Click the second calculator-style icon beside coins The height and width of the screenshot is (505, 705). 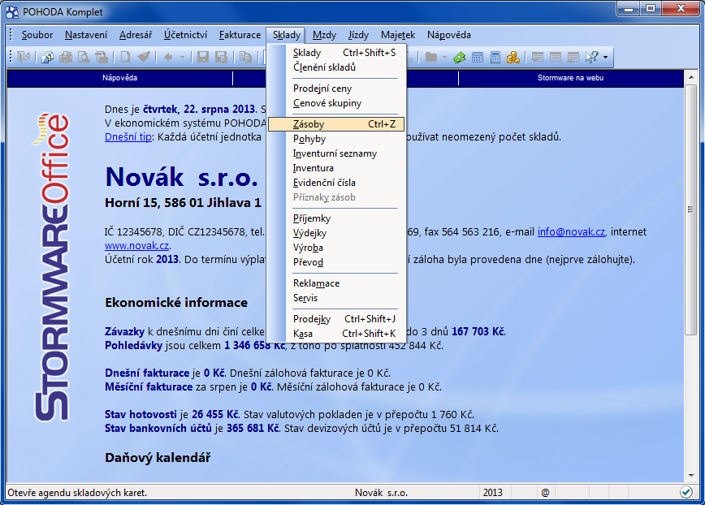495,57
